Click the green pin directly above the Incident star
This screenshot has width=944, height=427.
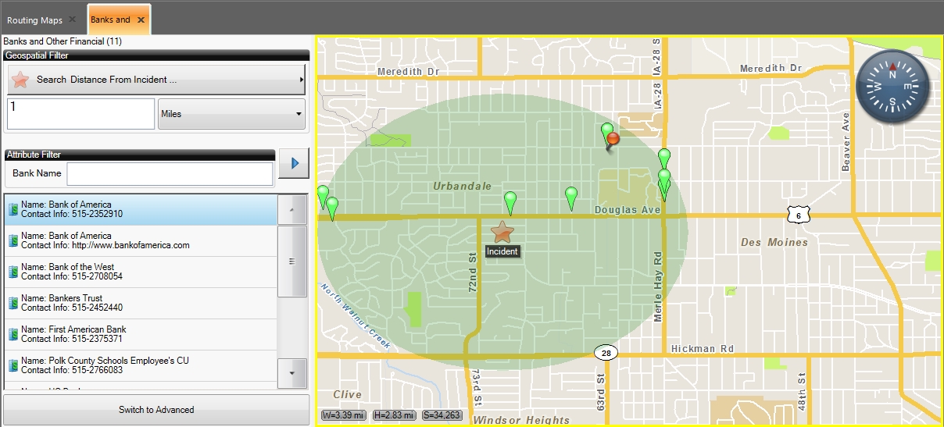click(510, 202)
